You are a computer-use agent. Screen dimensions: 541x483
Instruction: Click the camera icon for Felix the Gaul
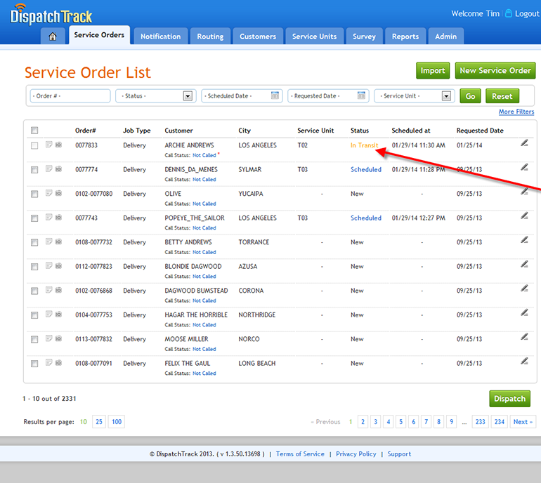click(58, 364)
